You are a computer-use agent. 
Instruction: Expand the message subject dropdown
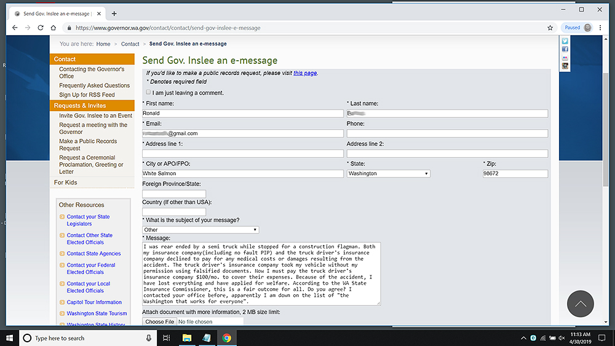[200, 230]
